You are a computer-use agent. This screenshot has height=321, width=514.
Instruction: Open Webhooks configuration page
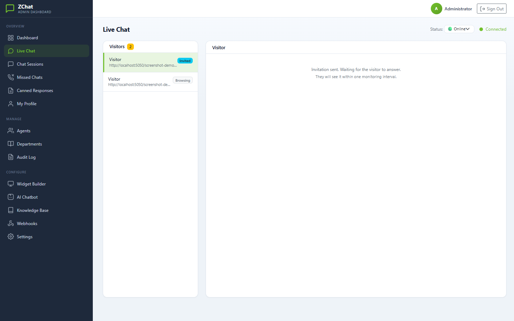click(46, 224)
